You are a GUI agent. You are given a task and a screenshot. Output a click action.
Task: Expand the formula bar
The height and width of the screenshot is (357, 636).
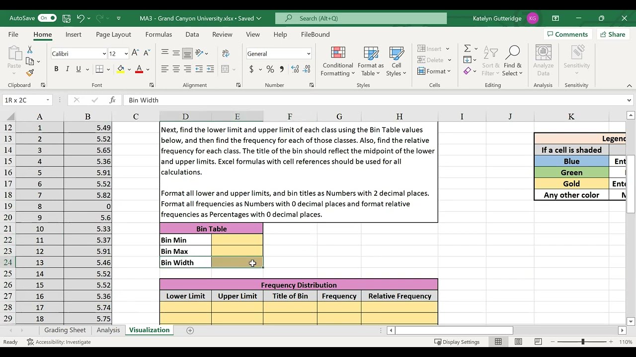(x=629, y=100)
